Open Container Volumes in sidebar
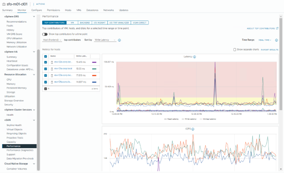284x173 pixels. pyautogui.click(x=16, y=169)
